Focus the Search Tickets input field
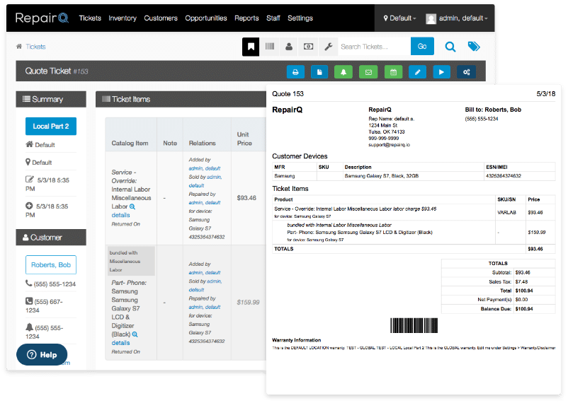568x403 pixels. pos(373,47)
